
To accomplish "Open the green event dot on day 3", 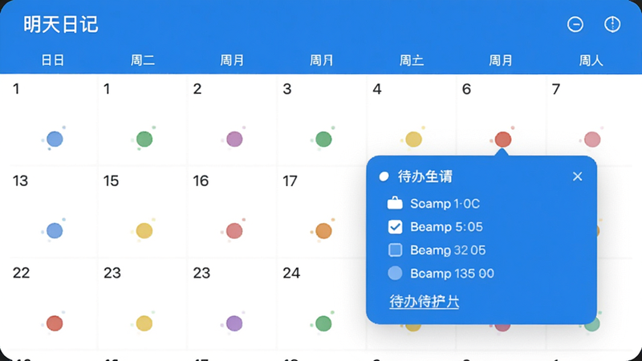I will click(x=323, y=139).
